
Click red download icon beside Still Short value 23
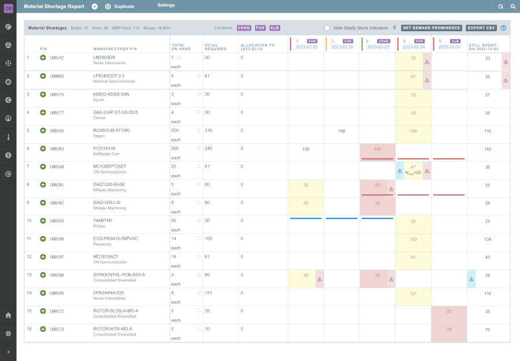pyautogui.click(x=506, y=62)
